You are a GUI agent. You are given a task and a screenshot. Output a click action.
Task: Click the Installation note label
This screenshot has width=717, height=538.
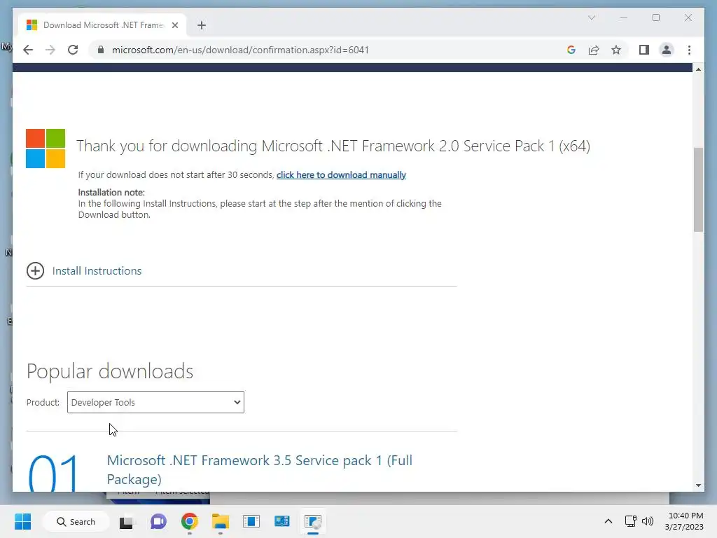click(x=111, y=192)
